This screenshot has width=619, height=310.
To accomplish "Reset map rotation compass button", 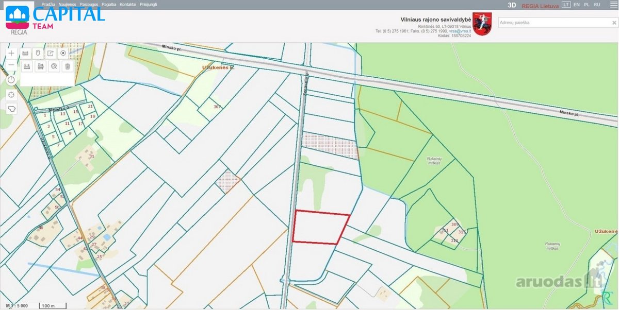I will tap(12, 80).
